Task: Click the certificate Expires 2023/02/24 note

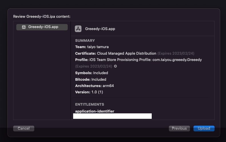Action: tap(176, 53)
